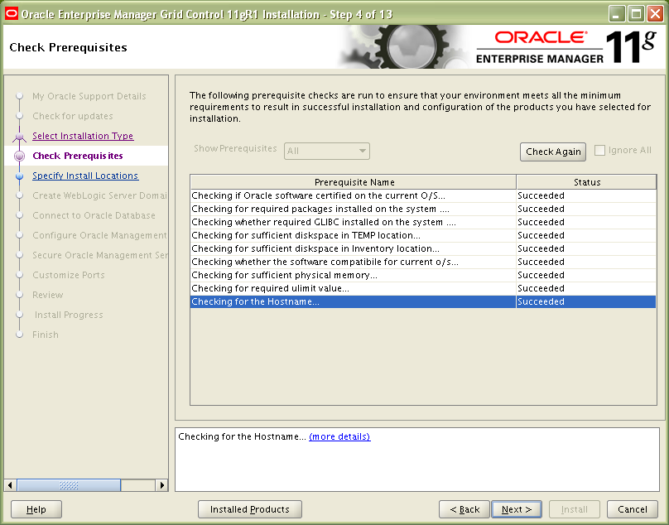Go to Specify Install Locations step
The image size is (669, 525).
click(85, 176)
